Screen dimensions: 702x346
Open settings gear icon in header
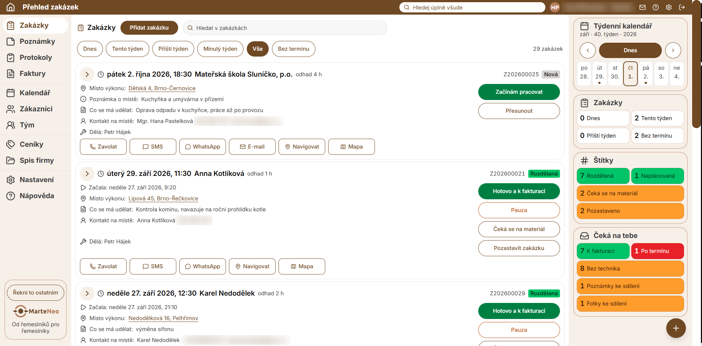tap(669, 7)
